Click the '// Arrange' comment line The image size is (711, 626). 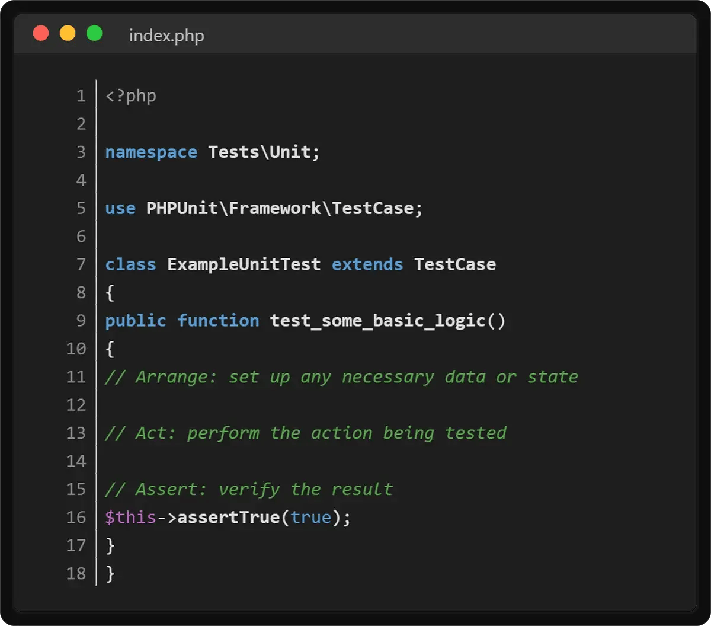tap(341, 377)
